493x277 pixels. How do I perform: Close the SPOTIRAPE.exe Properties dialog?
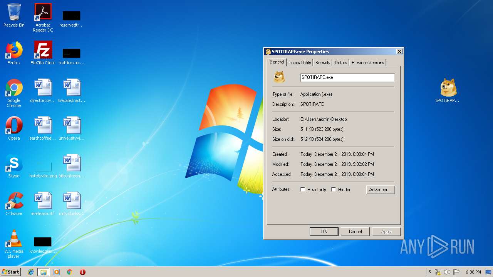click(x=399, y=52)
